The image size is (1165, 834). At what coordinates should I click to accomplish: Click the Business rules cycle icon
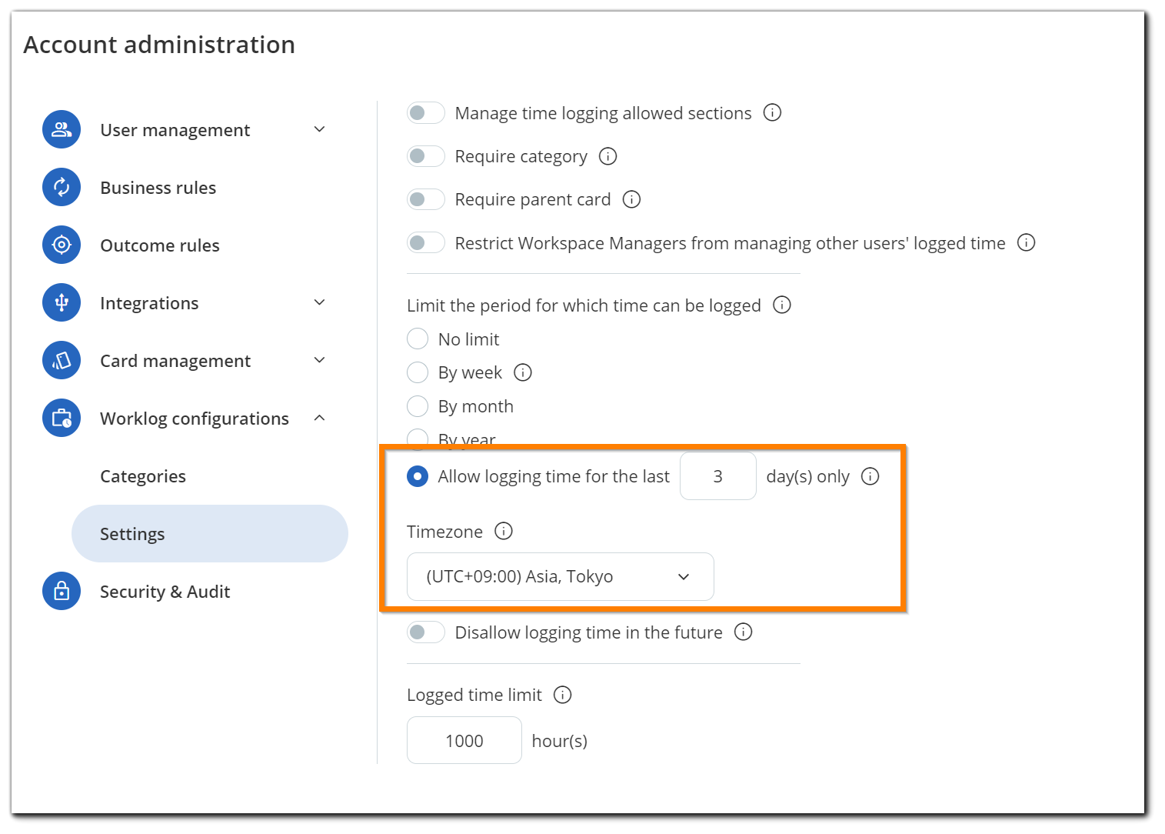tap(62, 187)
